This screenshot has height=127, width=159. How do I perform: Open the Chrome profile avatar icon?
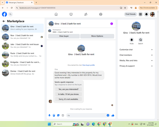point(135,8)
